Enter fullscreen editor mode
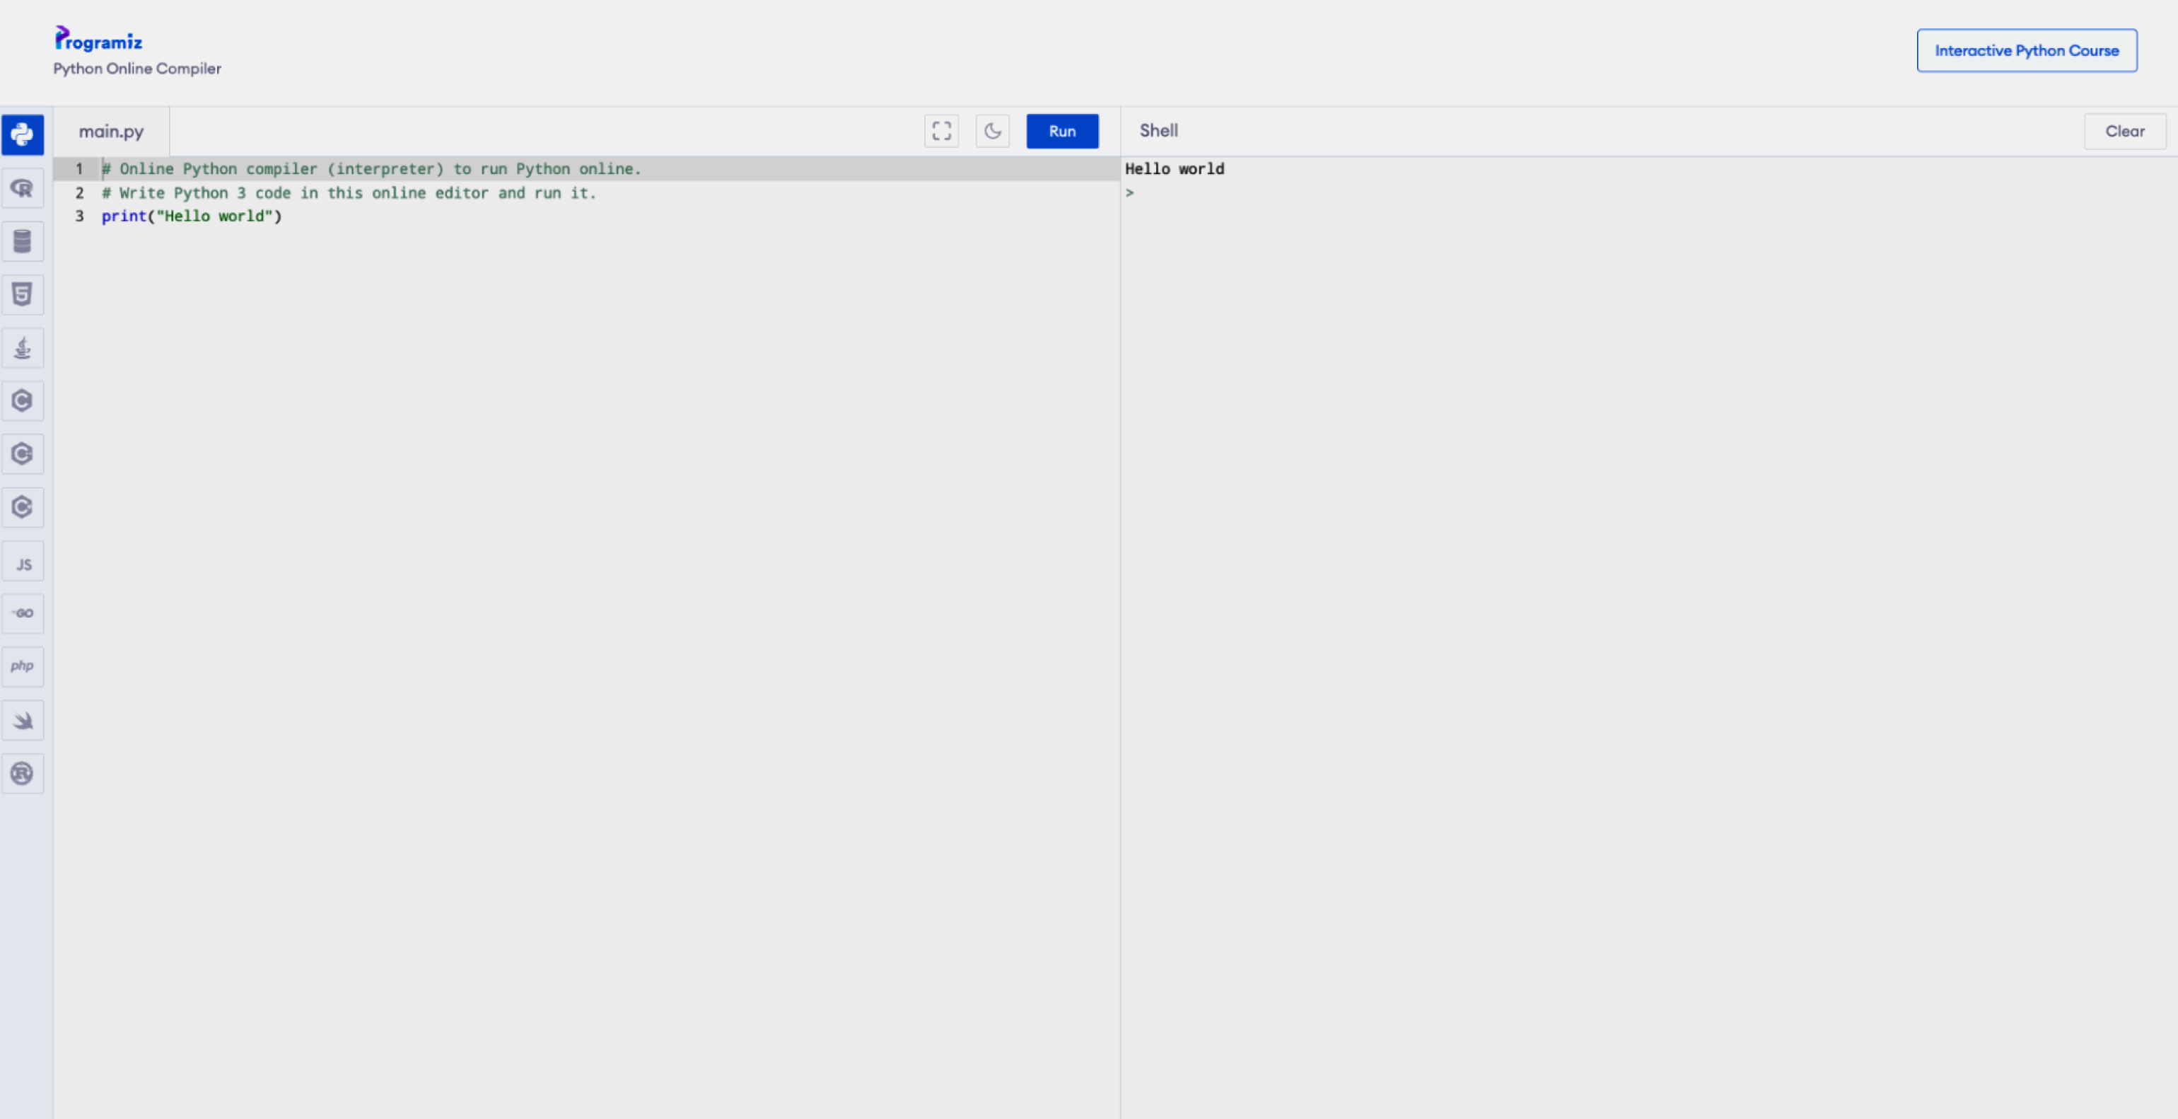This screenshot has height=1119, width=2178. click(x=941, y=131)
